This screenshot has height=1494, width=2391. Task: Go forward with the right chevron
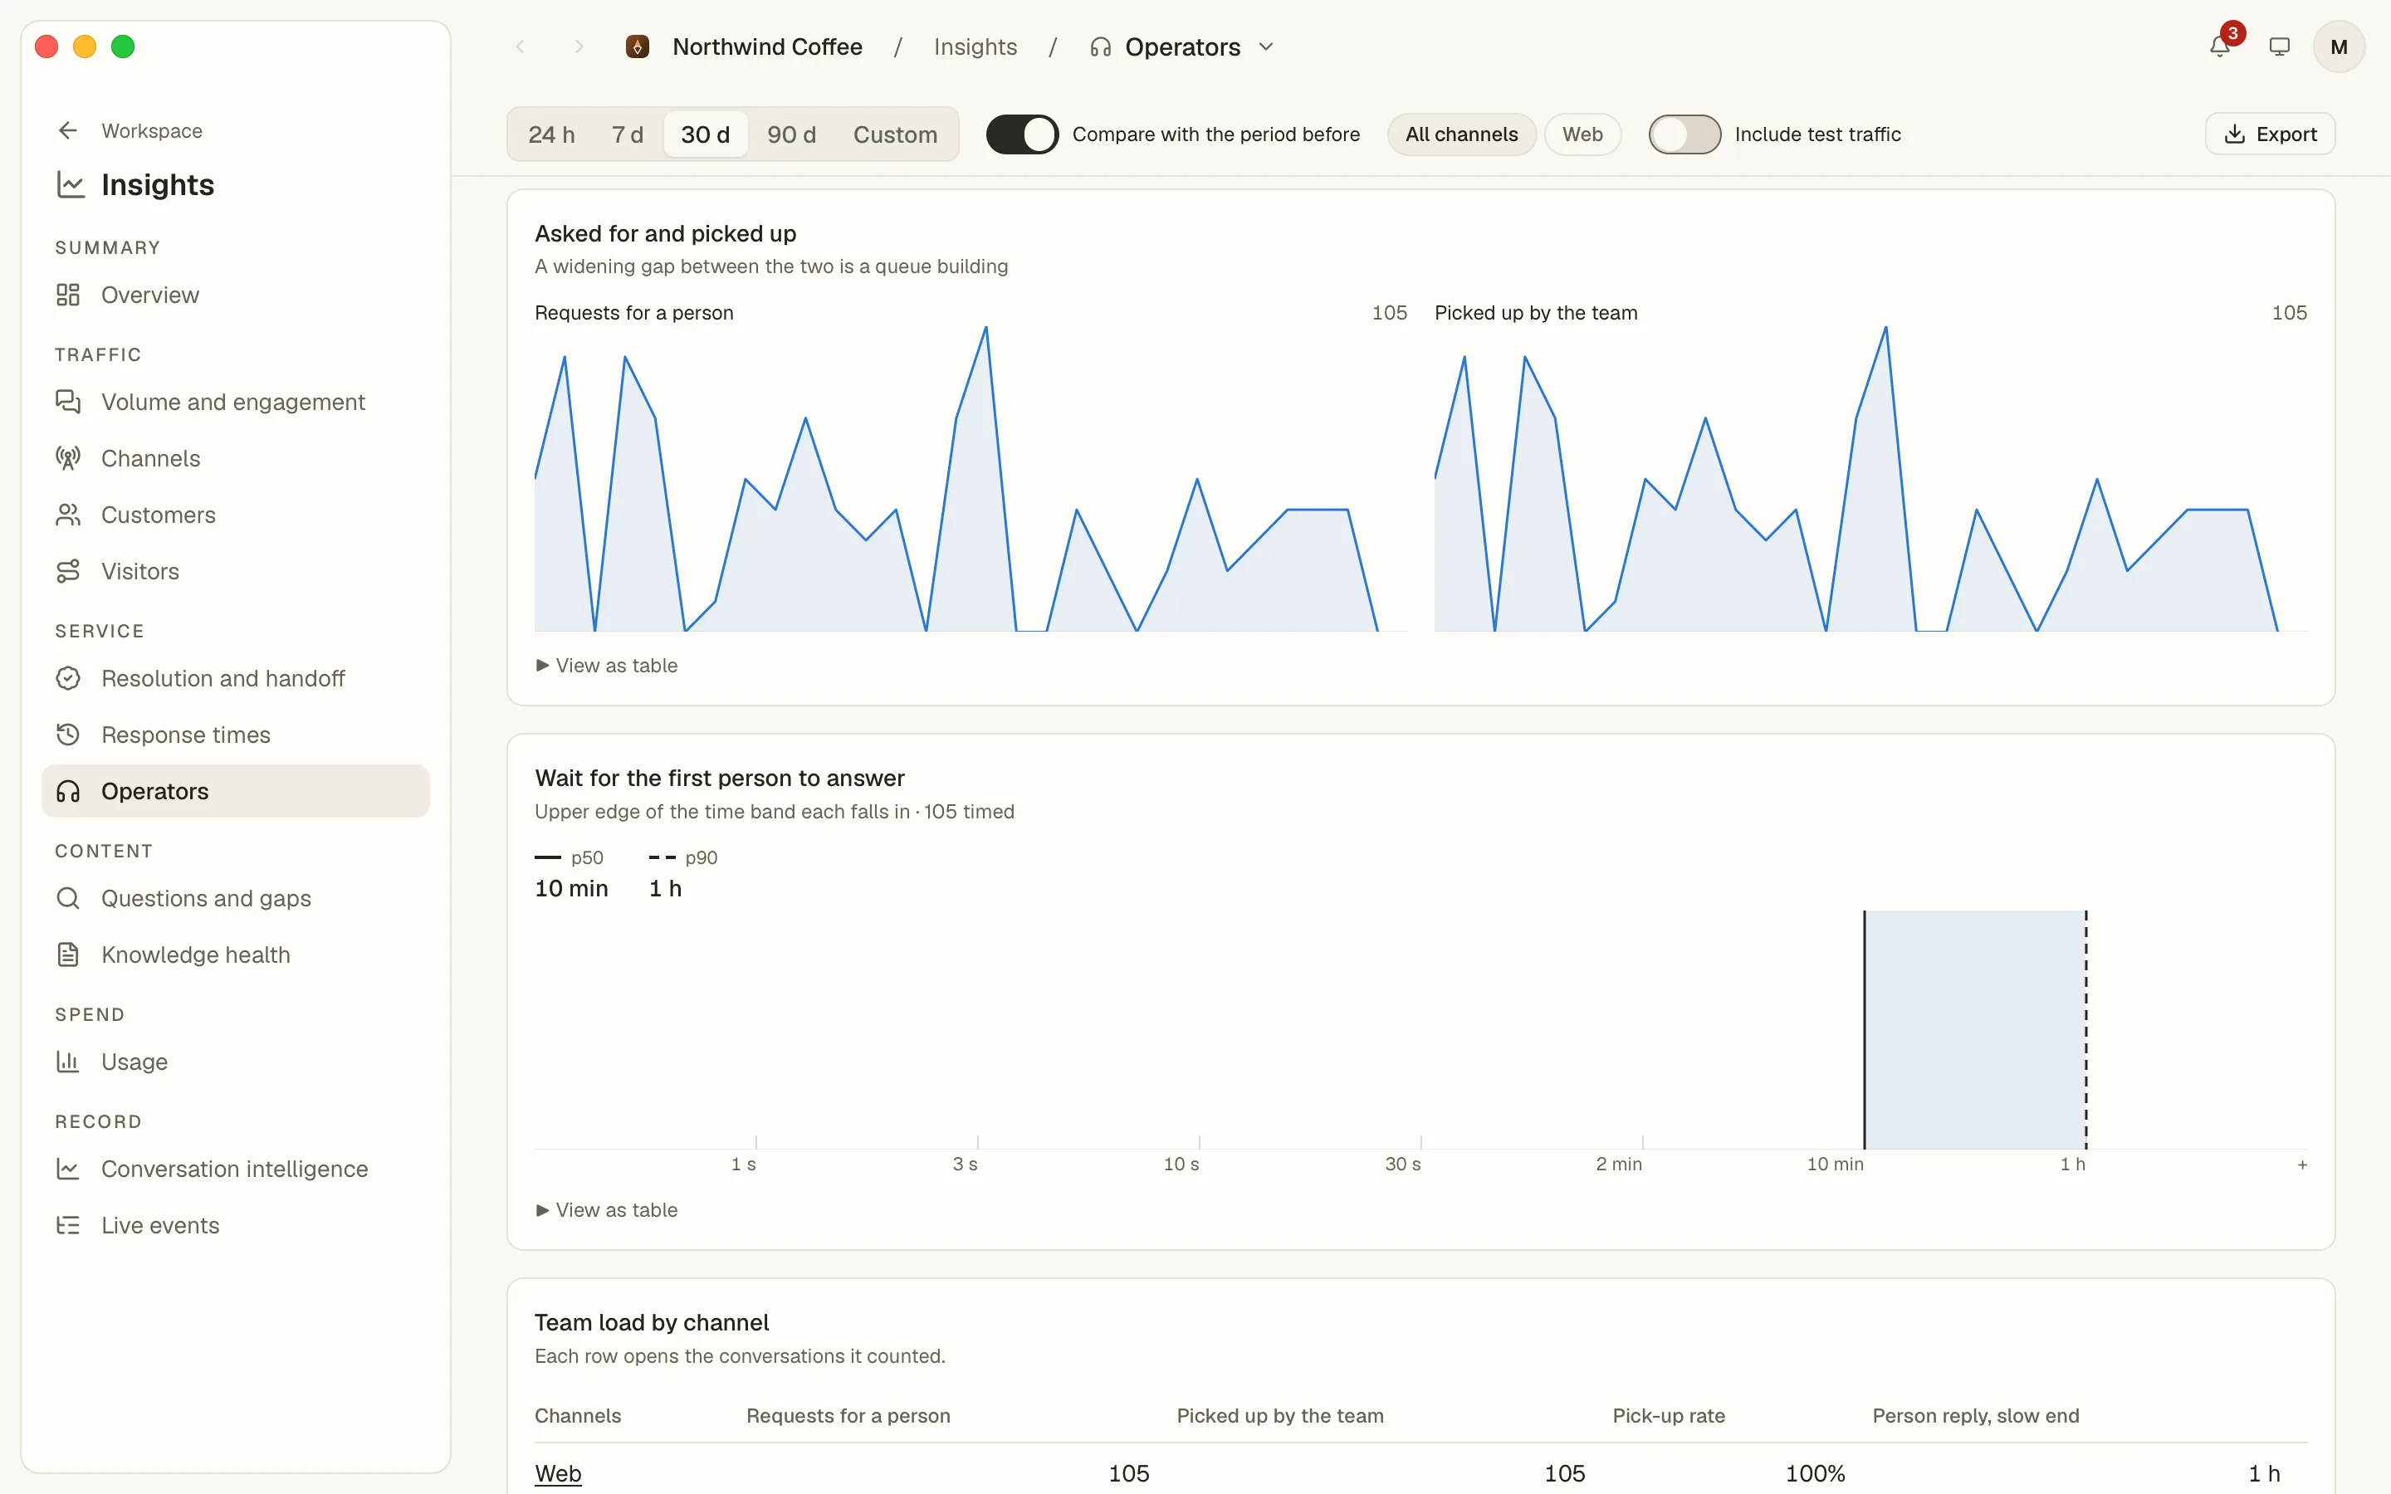pos(579,46)
